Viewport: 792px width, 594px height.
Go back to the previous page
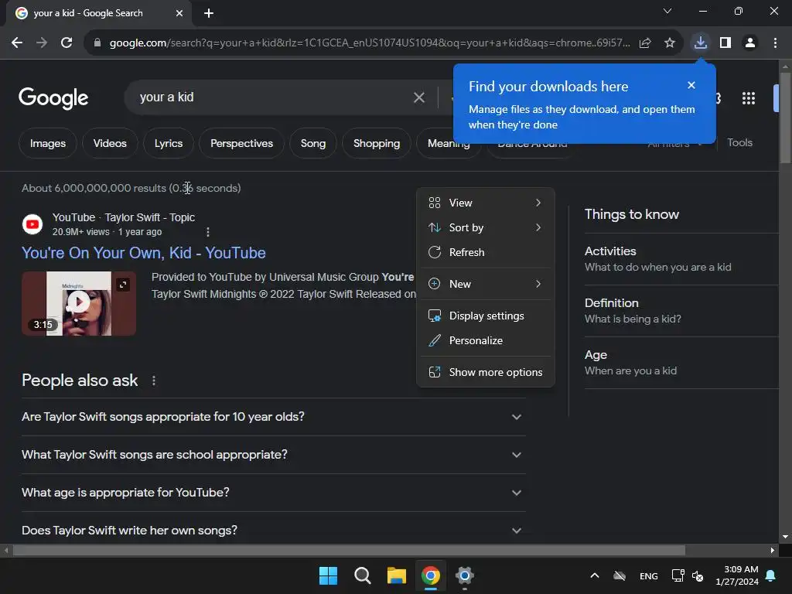(x=17, y=43)
